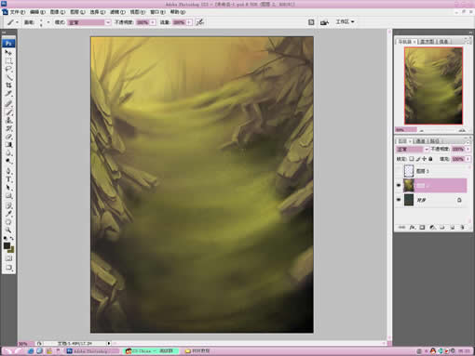Open the 编辑 menu
Image resolution: width=475 pixels, height=356 pixels.
[x=37, y=12]
